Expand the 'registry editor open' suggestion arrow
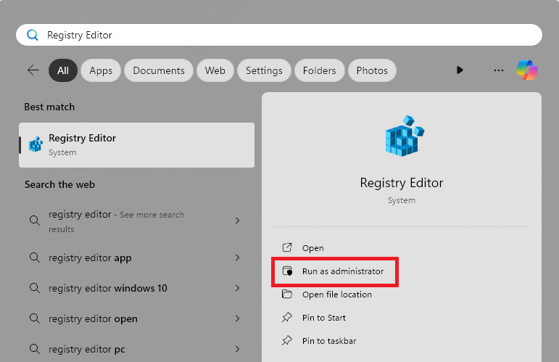 [x=237, y=318]
